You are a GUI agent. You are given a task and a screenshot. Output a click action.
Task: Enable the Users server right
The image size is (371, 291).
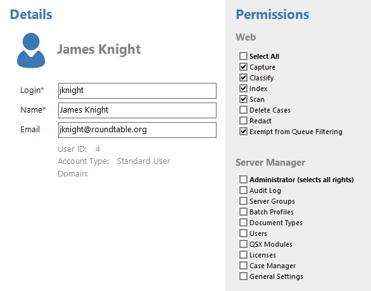pos(243,233)
